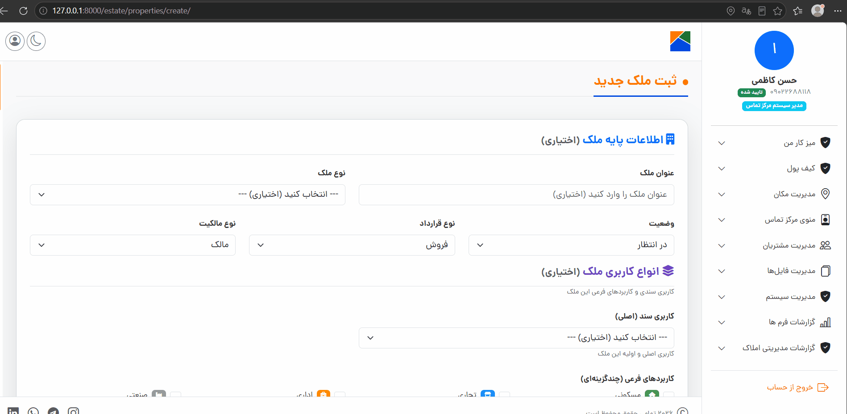Open the browser translate icon
The height and width of the screenshot is (414, 847).
pyautogui.click(x=746, y=11)
